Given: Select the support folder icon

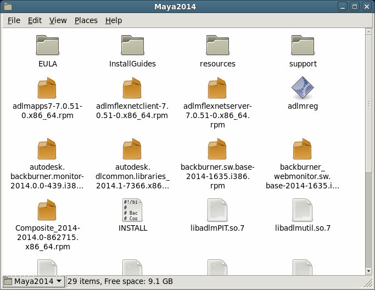Looking at the screenshot, I should [x=303, y=45].
